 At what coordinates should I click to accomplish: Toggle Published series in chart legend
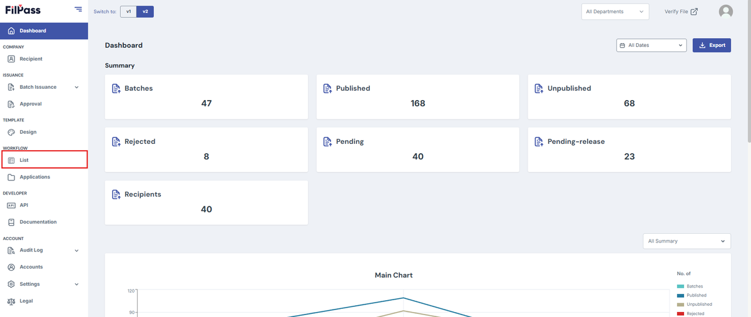(x=692, y=295)
